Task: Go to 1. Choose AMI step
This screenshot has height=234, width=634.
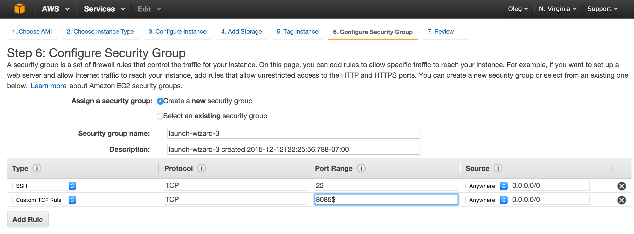Action: [32, 32]
